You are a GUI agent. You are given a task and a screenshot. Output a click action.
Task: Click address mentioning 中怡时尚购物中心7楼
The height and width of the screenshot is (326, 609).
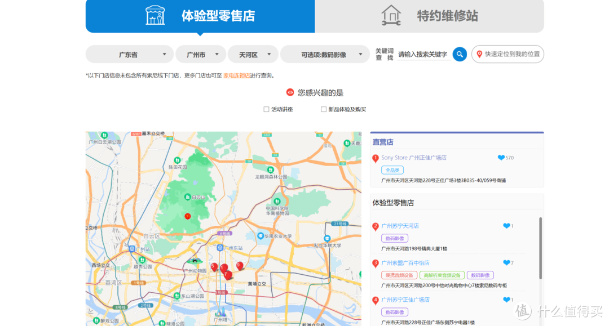pyautogui.click(x=444, y=285)
